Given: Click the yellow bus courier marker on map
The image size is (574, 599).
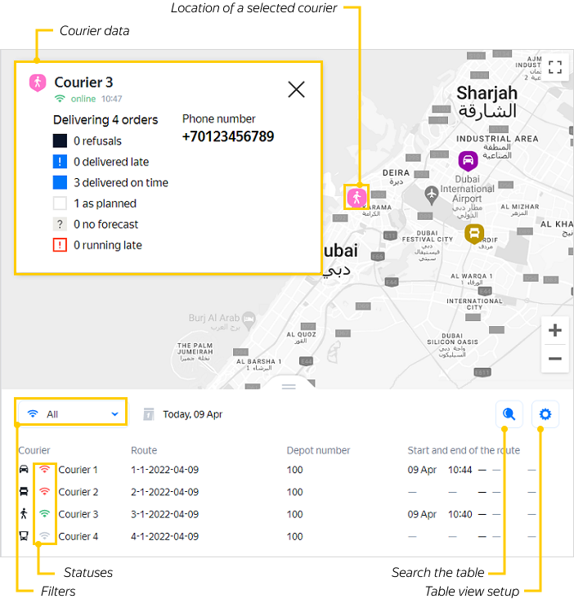Looking at the screenshot, I should (x=473, y=234).
